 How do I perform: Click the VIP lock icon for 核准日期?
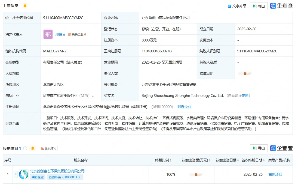[x=245, y=74]
